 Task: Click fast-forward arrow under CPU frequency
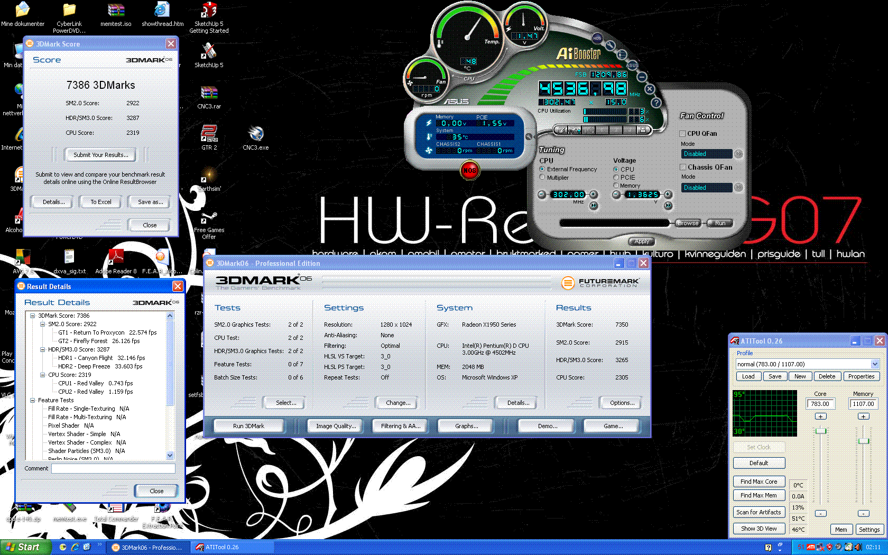(x=594, y=206)
